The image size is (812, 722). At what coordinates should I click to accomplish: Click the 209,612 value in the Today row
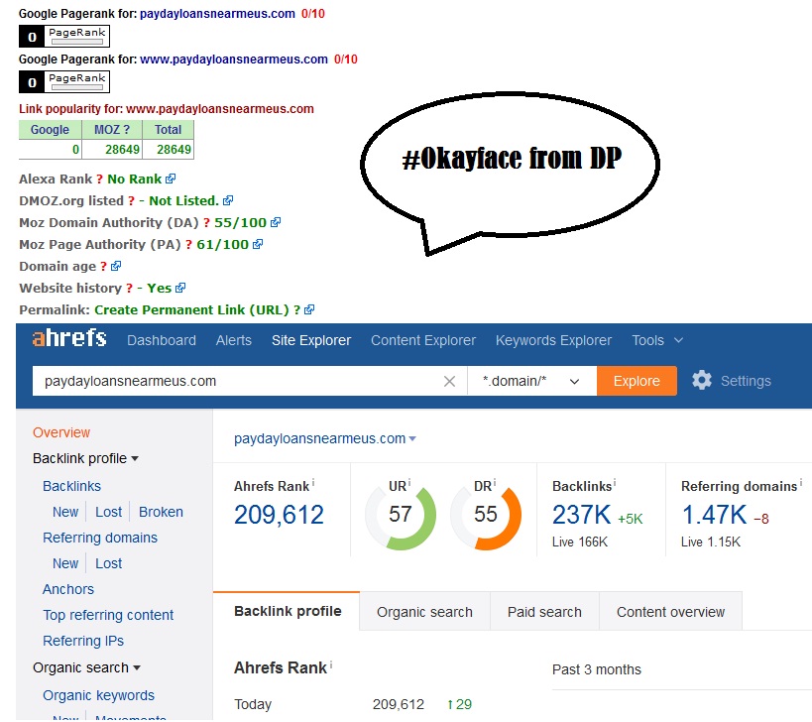pyautogui.click(x=399, y=704)
